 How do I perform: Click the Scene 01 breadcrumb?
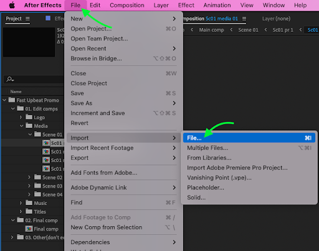pos(248,30)
